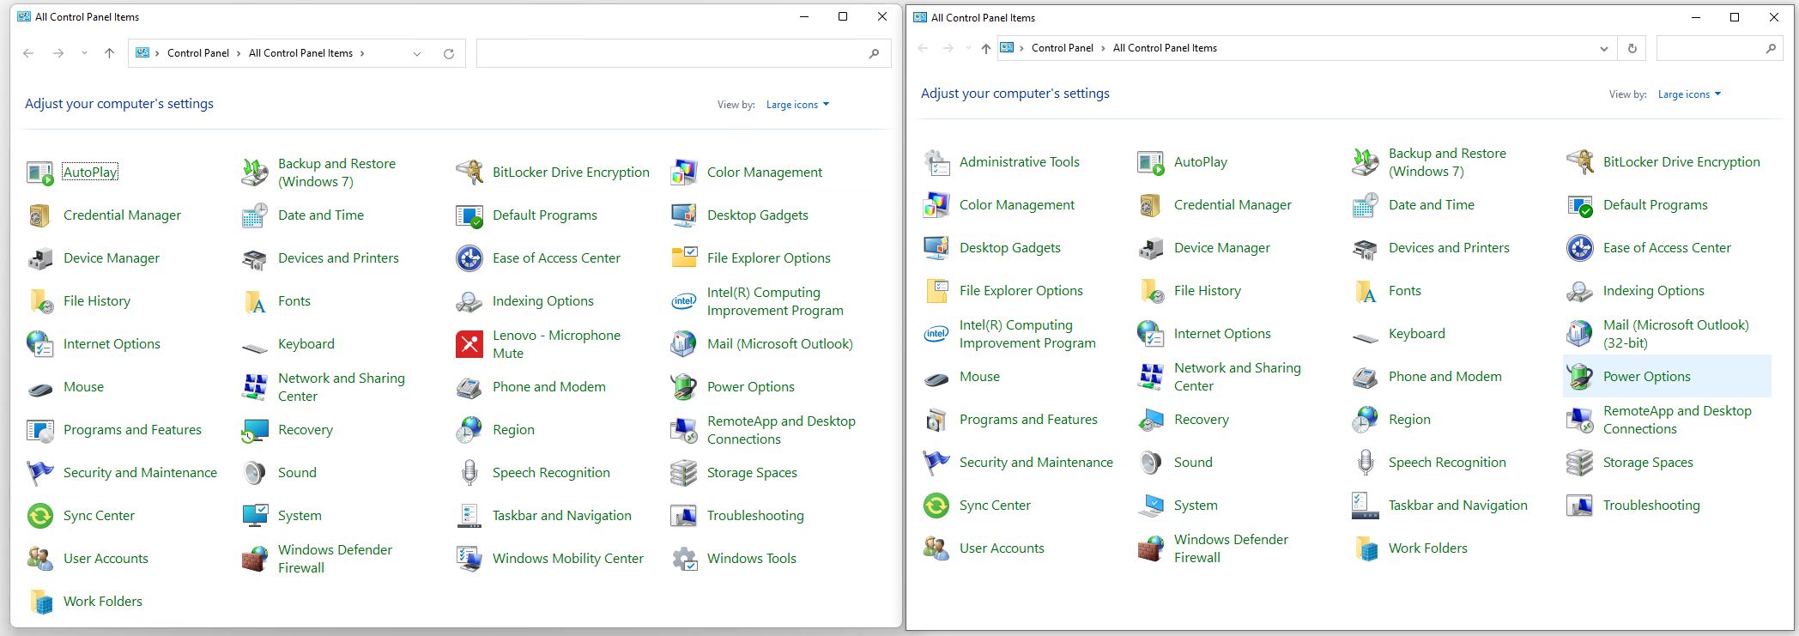Click the refresh button in the right window
Image resolution: width=1799 pixels, height=636 pixels.
(x=1632, y=49)
